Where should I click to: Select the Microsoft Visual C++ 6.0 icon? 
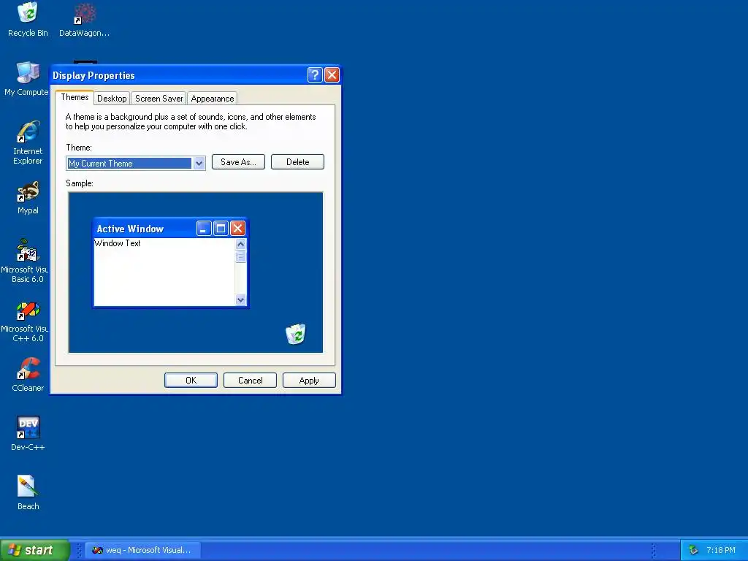[26, 320]
